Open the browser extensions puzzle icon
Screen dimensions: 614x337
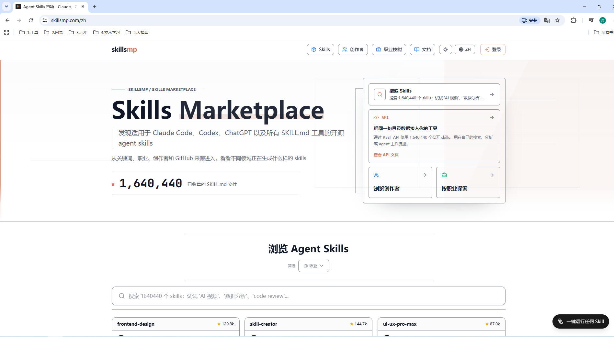coord(574,20)
